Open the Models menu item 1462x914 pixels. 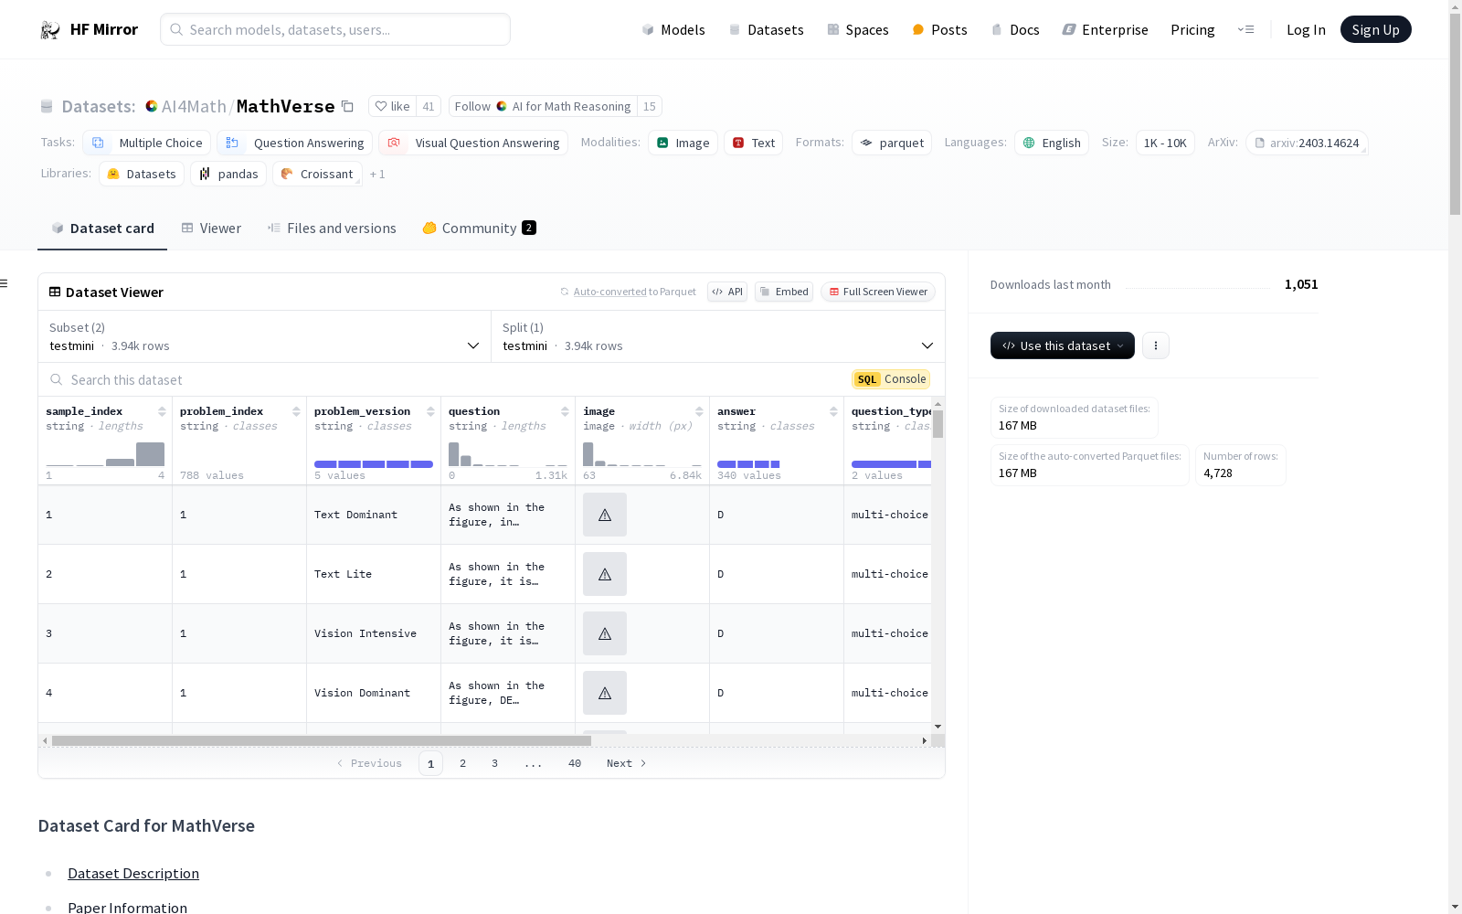pyautogui.click(x=673, y=30)
